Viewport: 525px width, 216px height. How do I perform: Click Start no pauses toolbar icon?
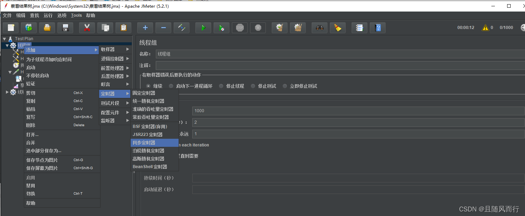click(x=222, y=28)
